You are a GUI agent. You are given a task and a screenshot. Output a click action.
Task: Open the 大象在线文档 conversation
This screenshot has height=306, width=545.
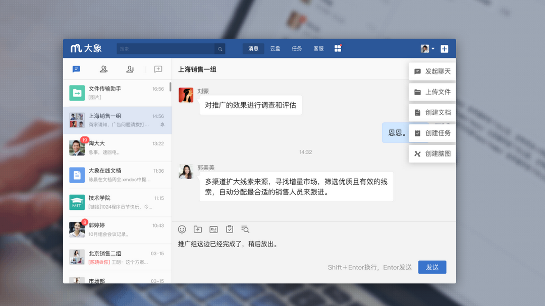pyautogui.click(x=118, y=175)
